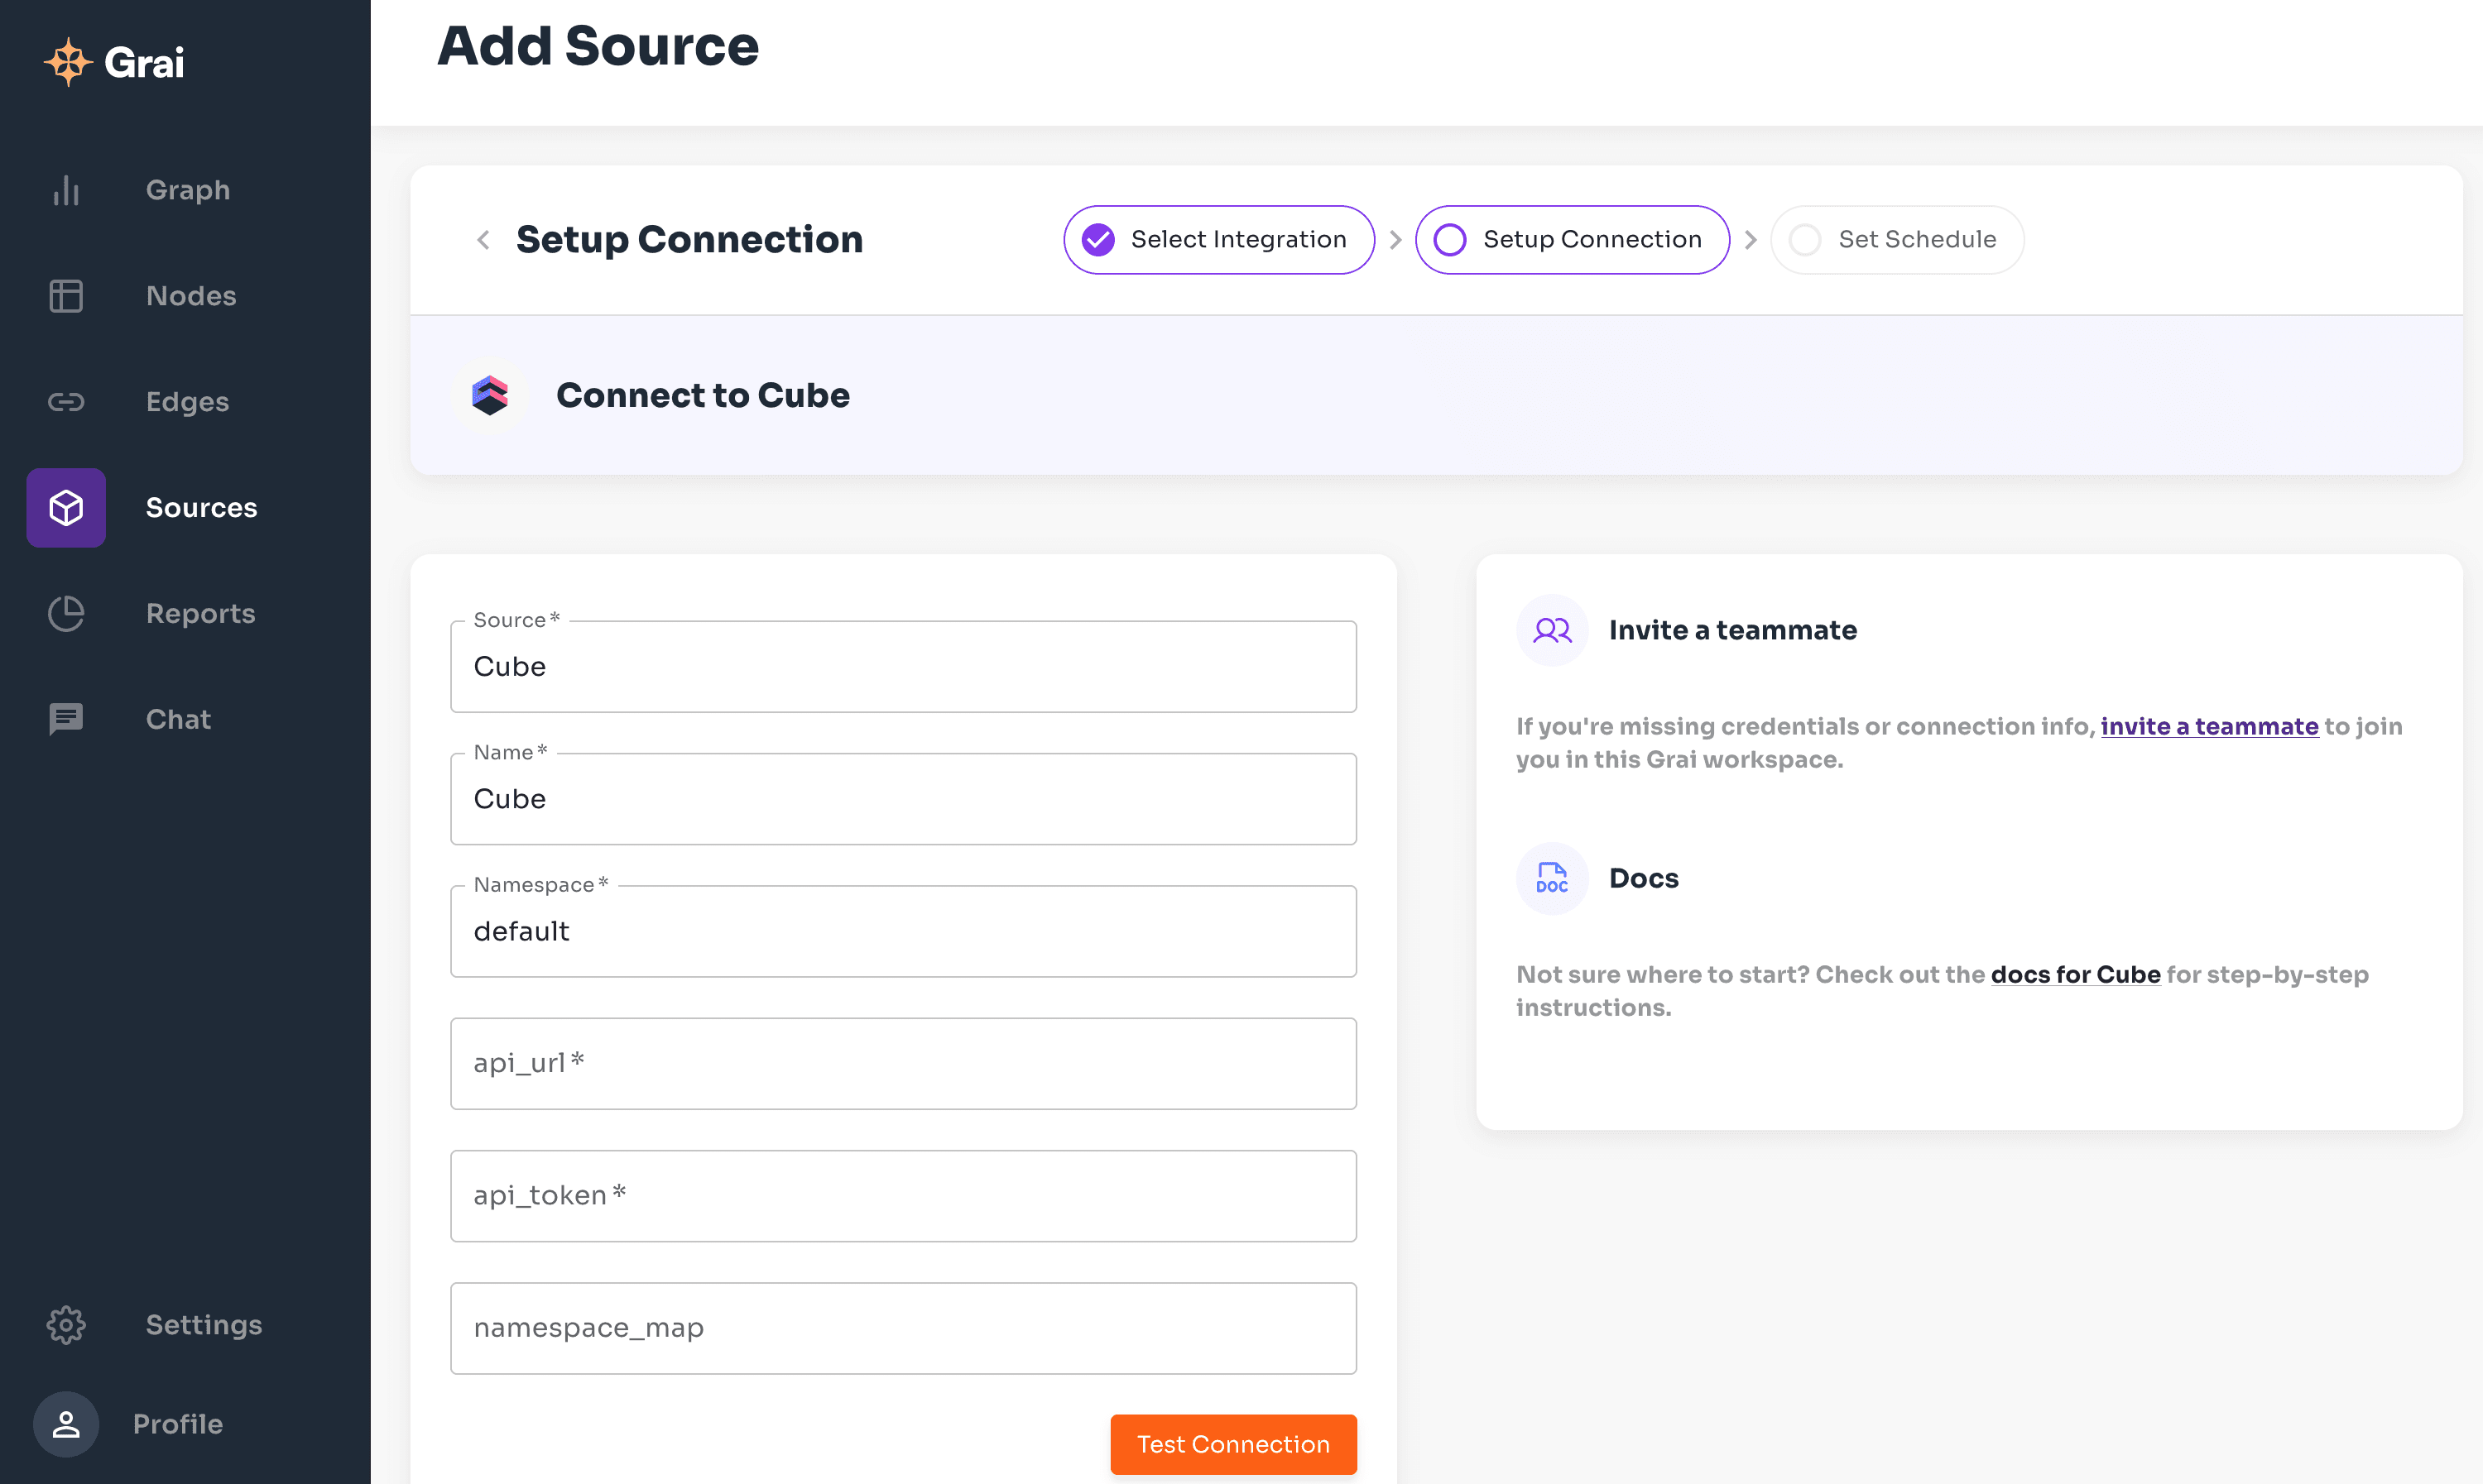Image resolution: width=2483 pixels, height=1484 pixels.
Task: Click into the api_token field
Action: pos(902,1196)
